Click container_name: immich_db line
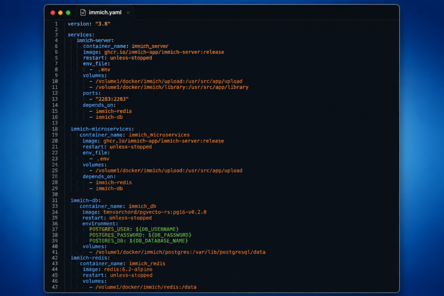Image resolution: width=444 pixels, height=296 pixels. click(x=118, y=206)
